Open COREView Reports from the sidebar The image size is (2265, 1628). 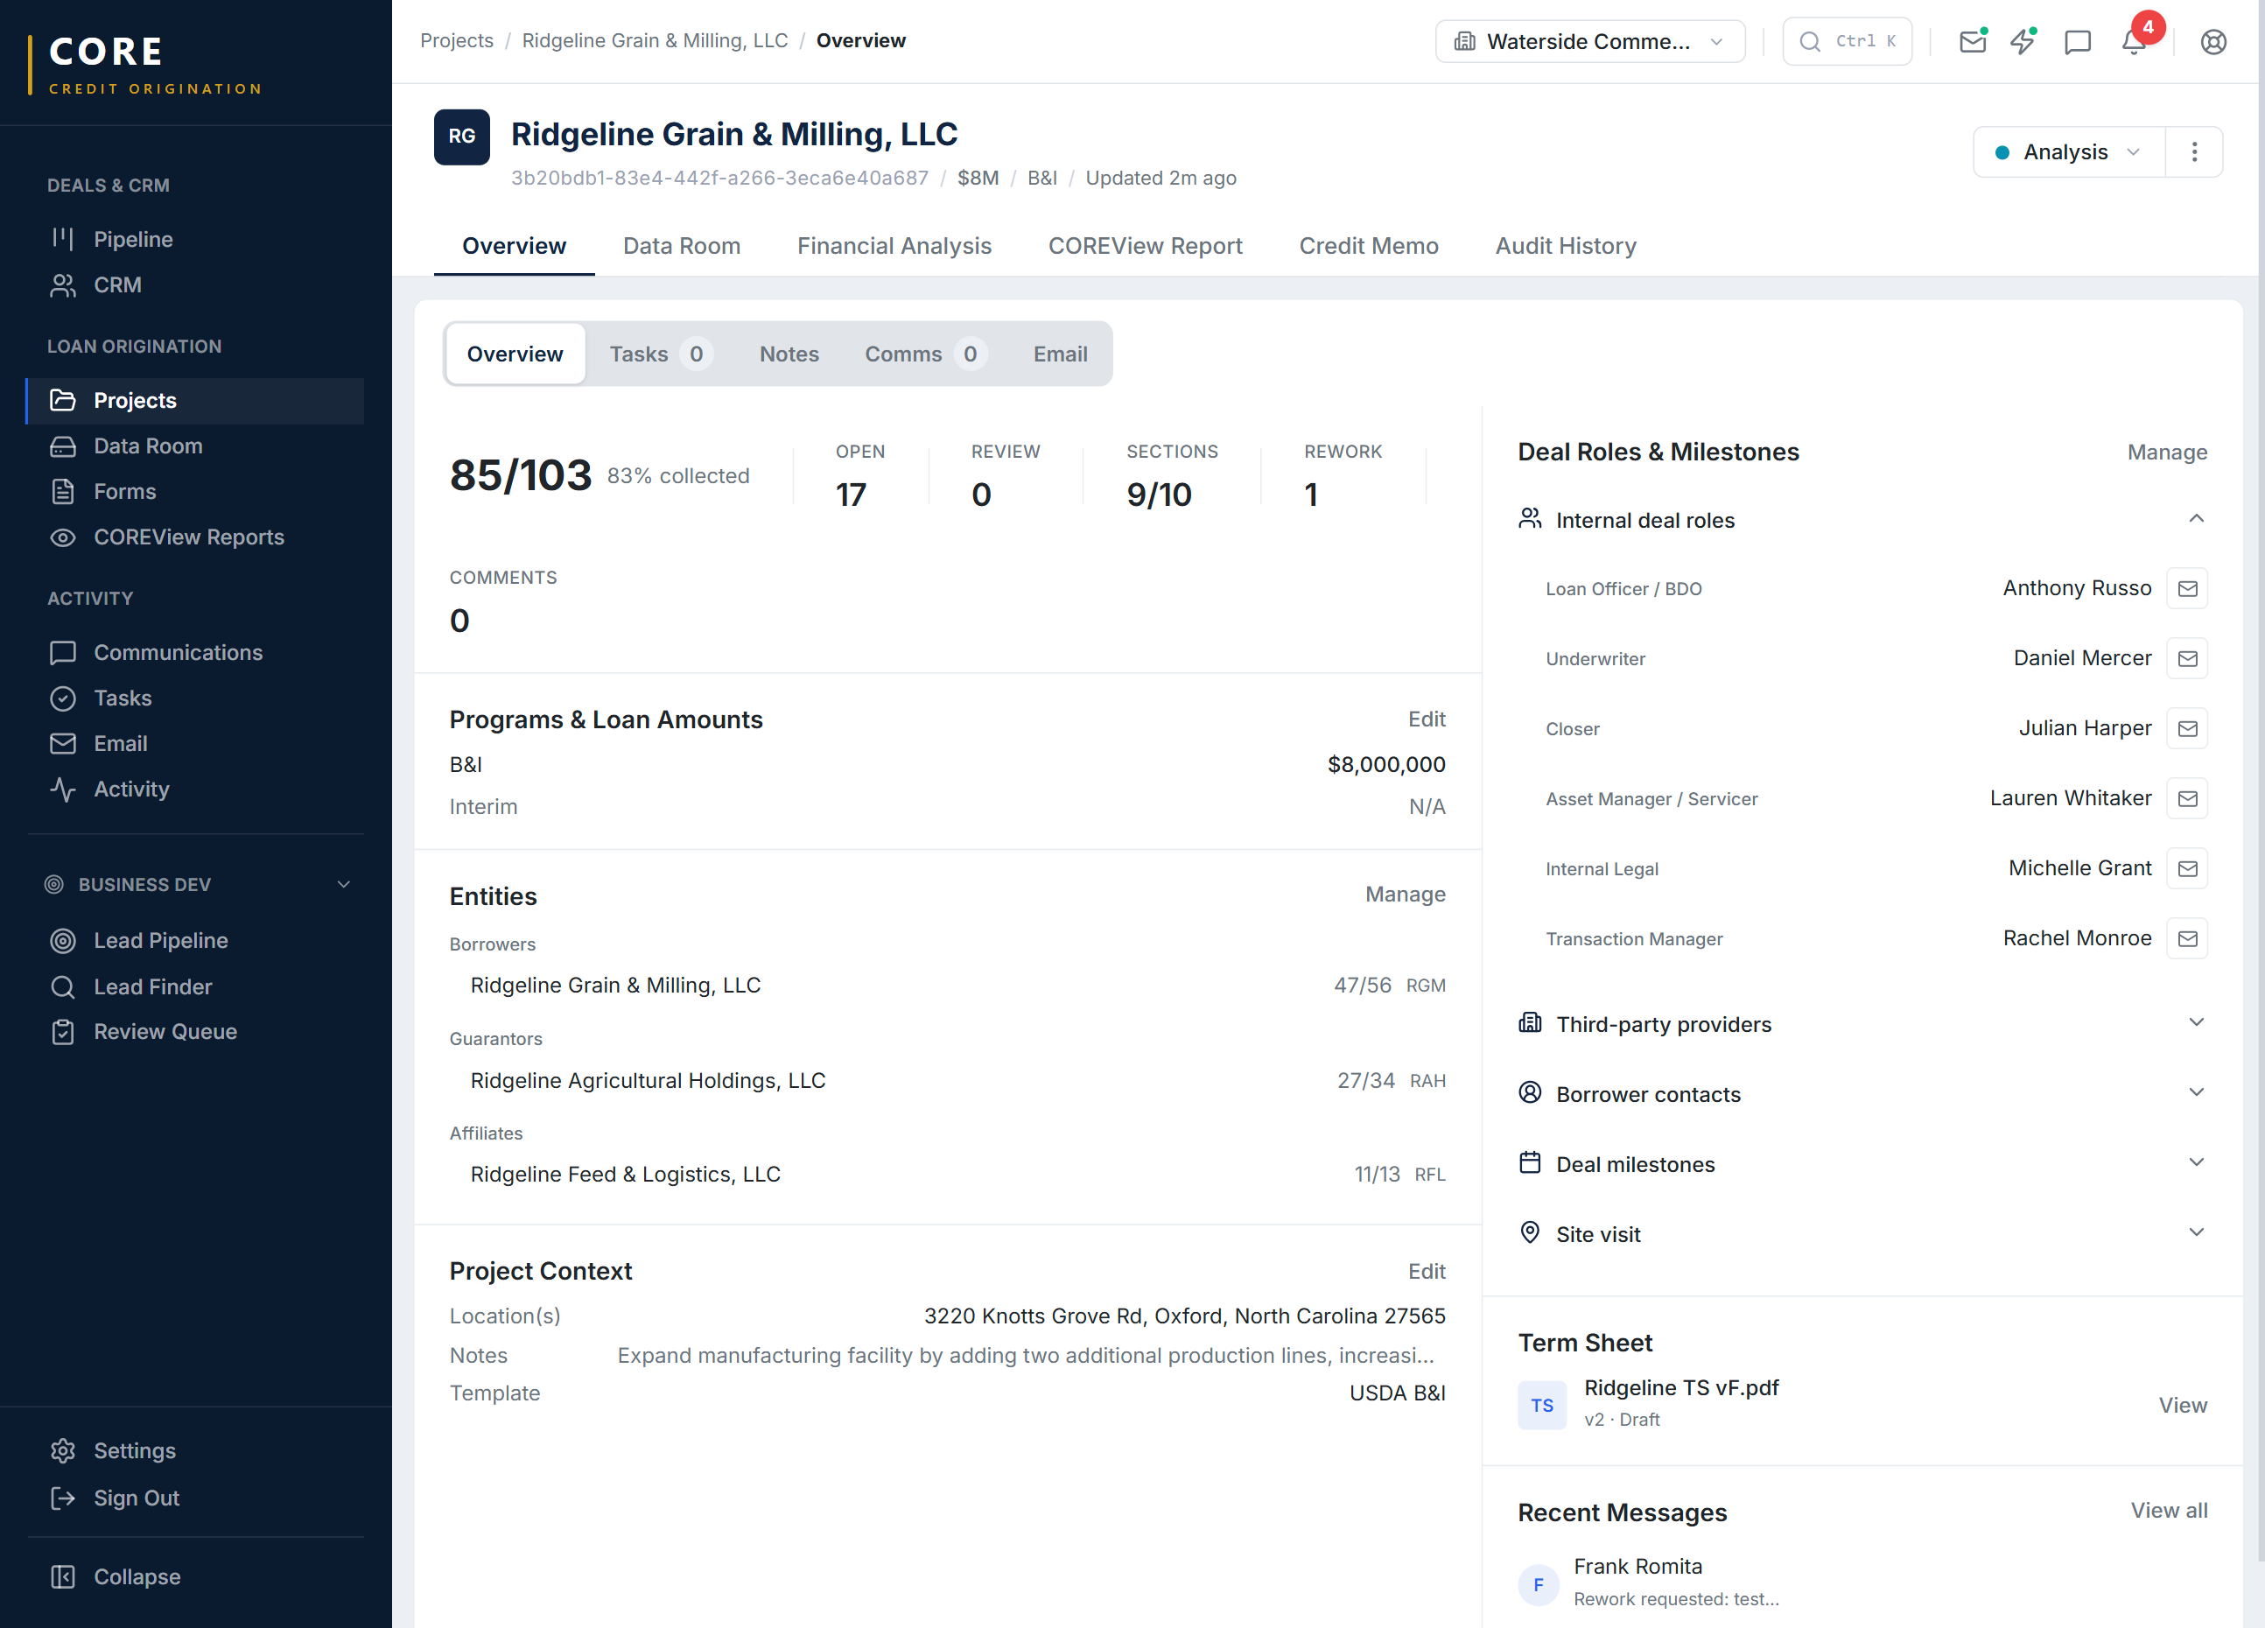(188, 537)
